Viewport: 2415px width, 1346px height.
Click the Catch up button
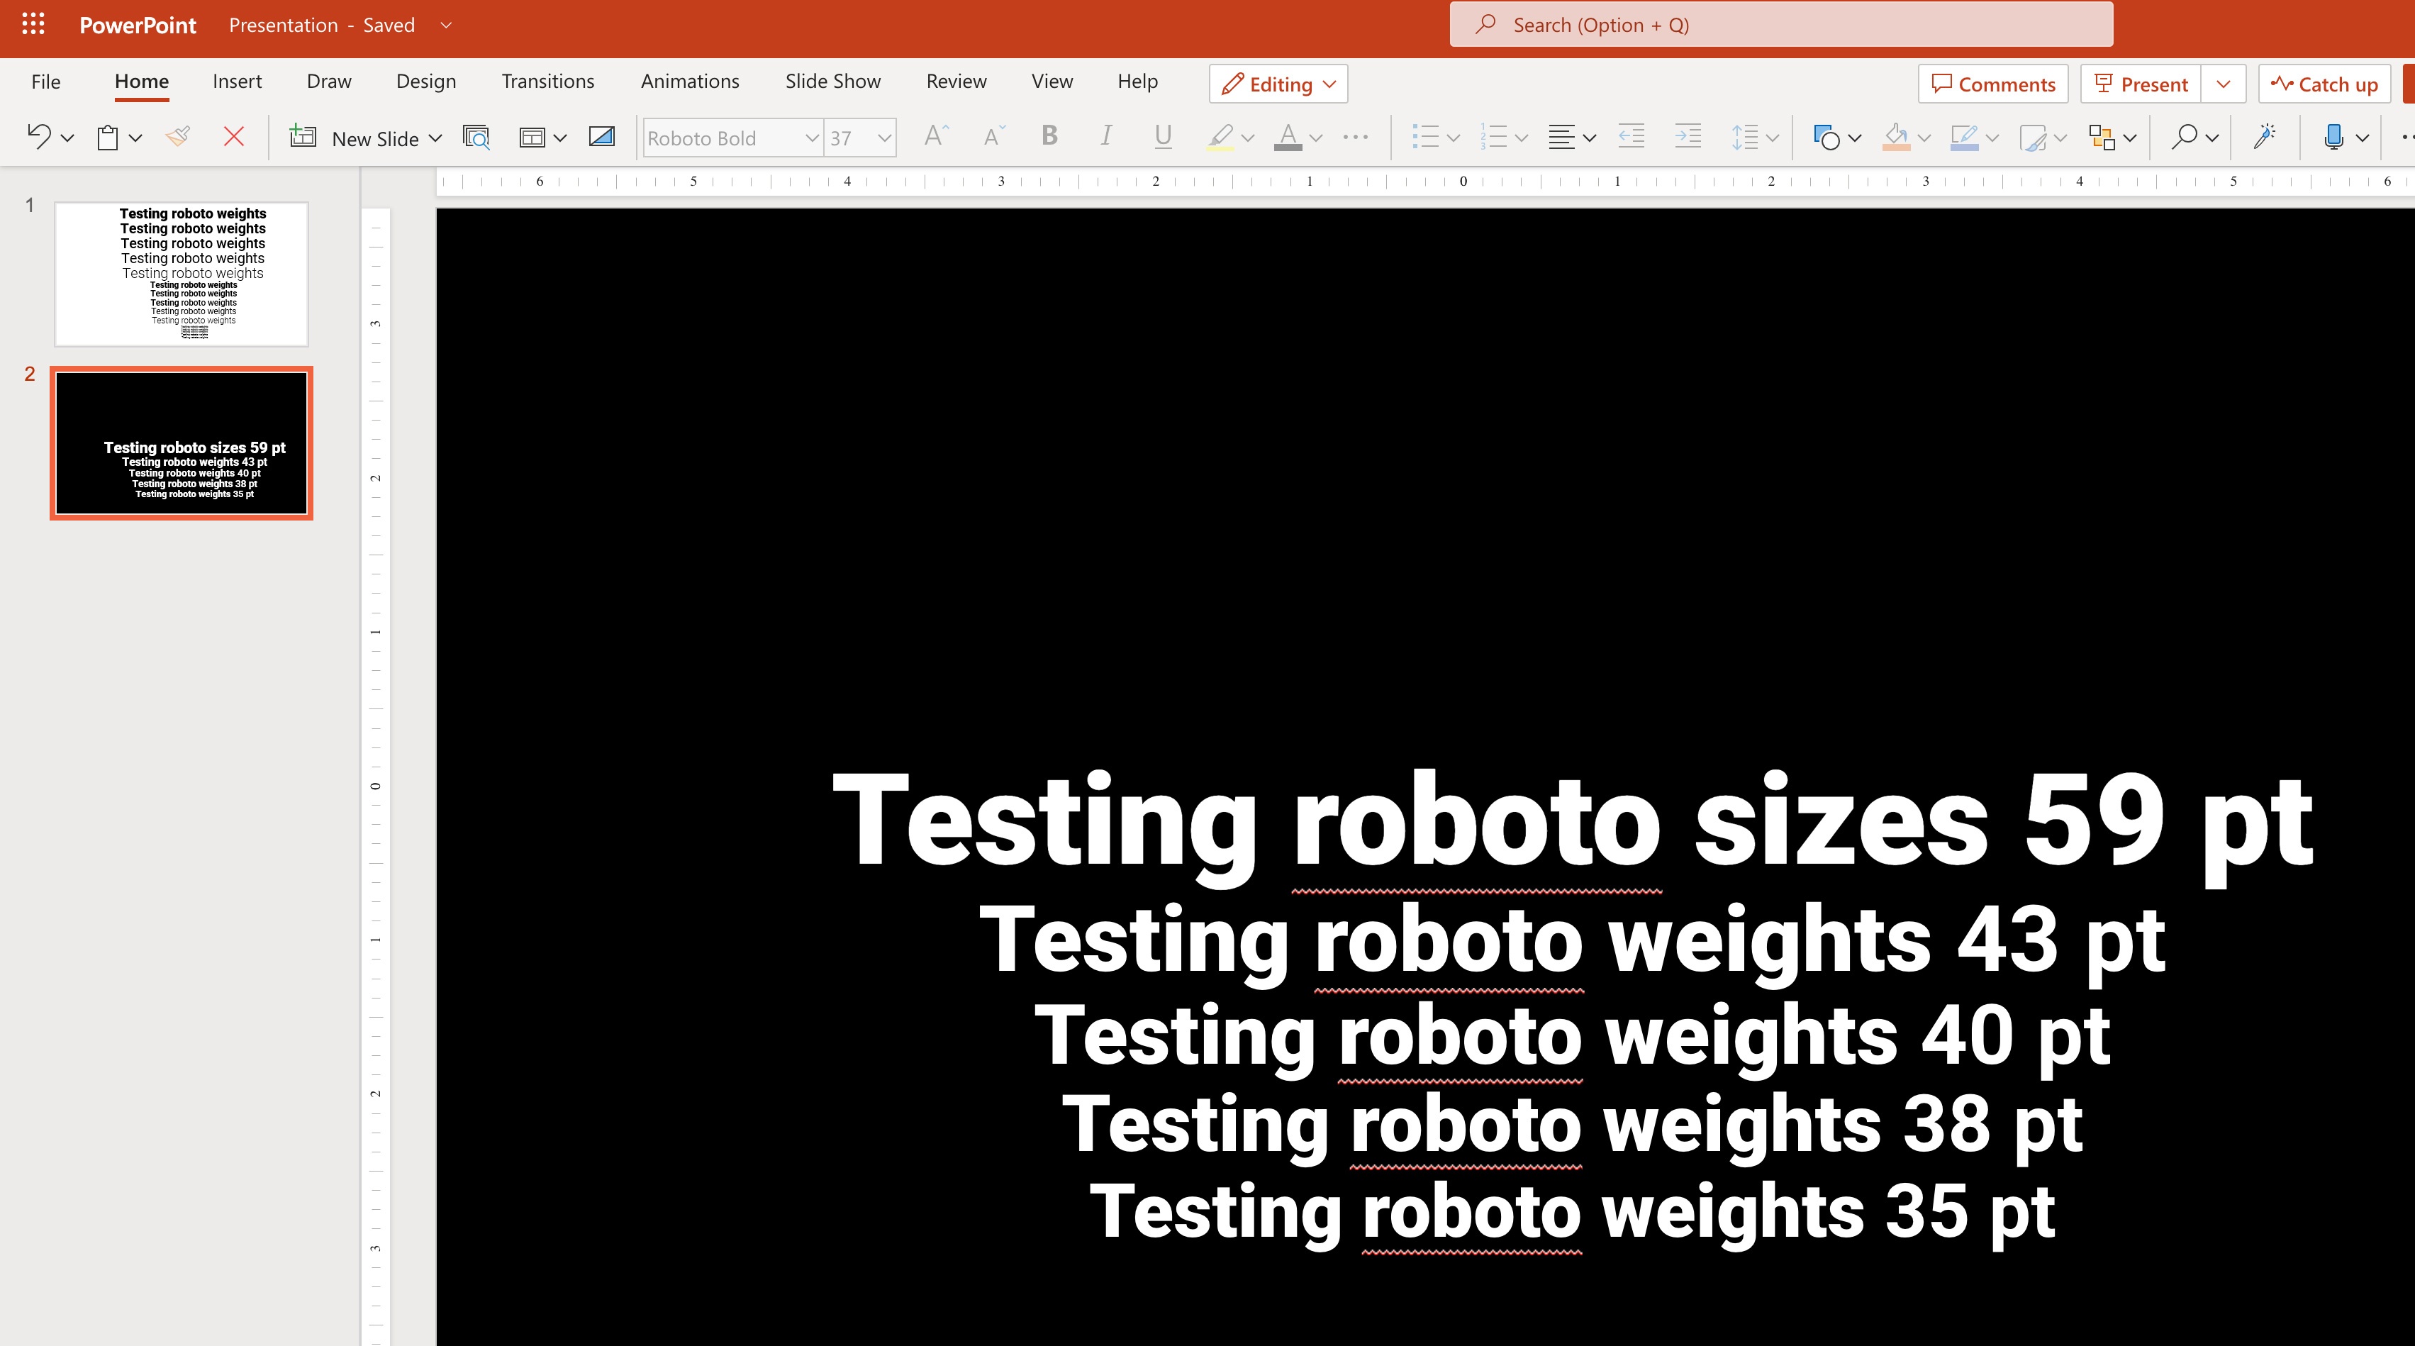point(2324,84)
